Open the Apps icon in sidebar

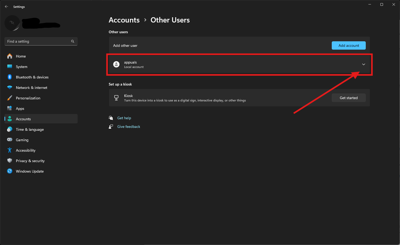(10, 109)
